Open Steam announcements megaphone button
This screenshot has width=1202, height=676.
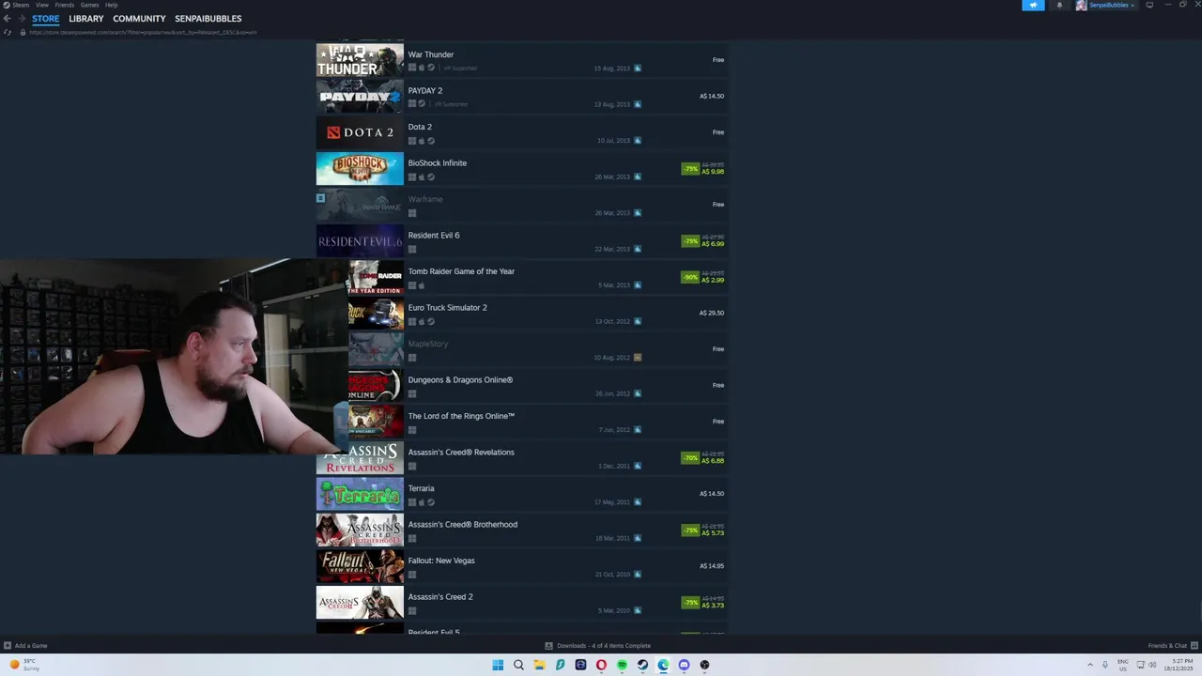[x=1033, y=5]
